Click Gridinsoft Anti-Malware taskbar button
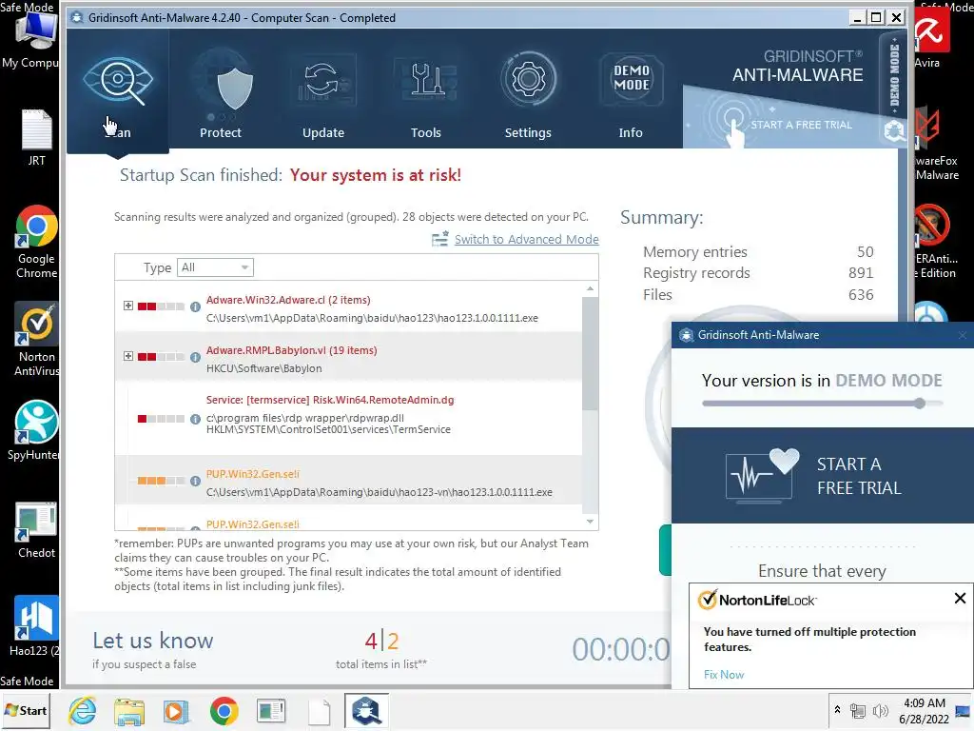The width and height of the screenshot is (974, 731). point(366,710)
